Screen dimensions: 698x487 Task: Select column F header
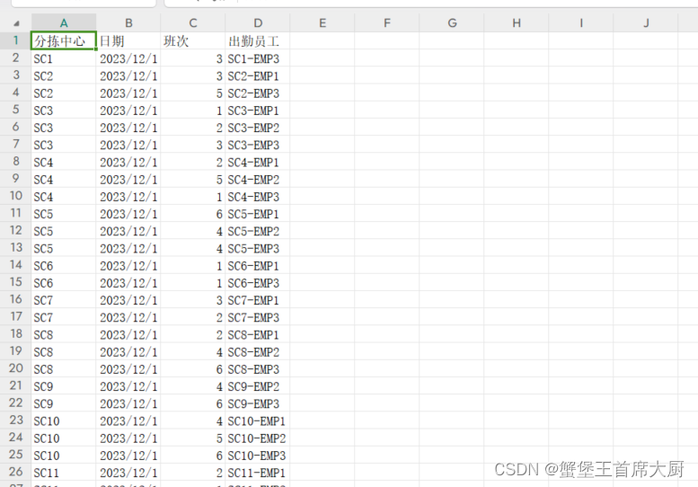(x=387, y=22)
